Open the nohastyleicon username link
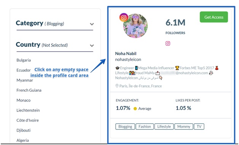The width and height of the screenshot is (239, 145). [128, 59]
